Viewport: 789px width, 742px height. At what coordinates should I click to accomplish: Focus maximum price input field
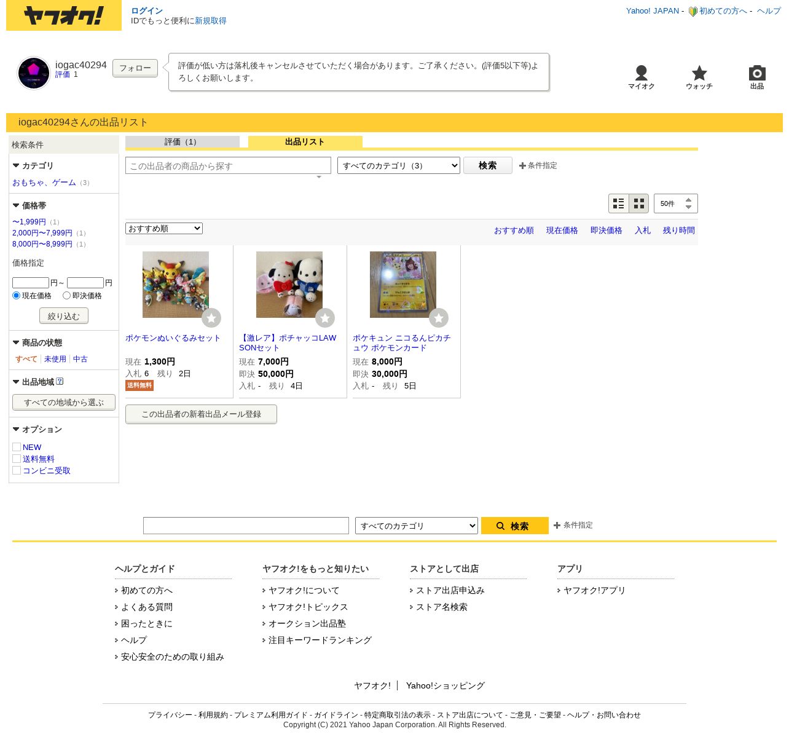[x=85, y=283]
